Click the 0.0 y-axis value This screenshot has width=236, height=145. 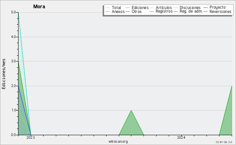[13, 135]
